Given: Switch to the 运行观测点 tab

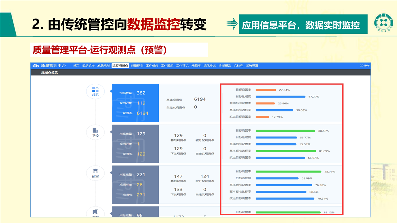Looking at the screenshot, I should point(120,66).
